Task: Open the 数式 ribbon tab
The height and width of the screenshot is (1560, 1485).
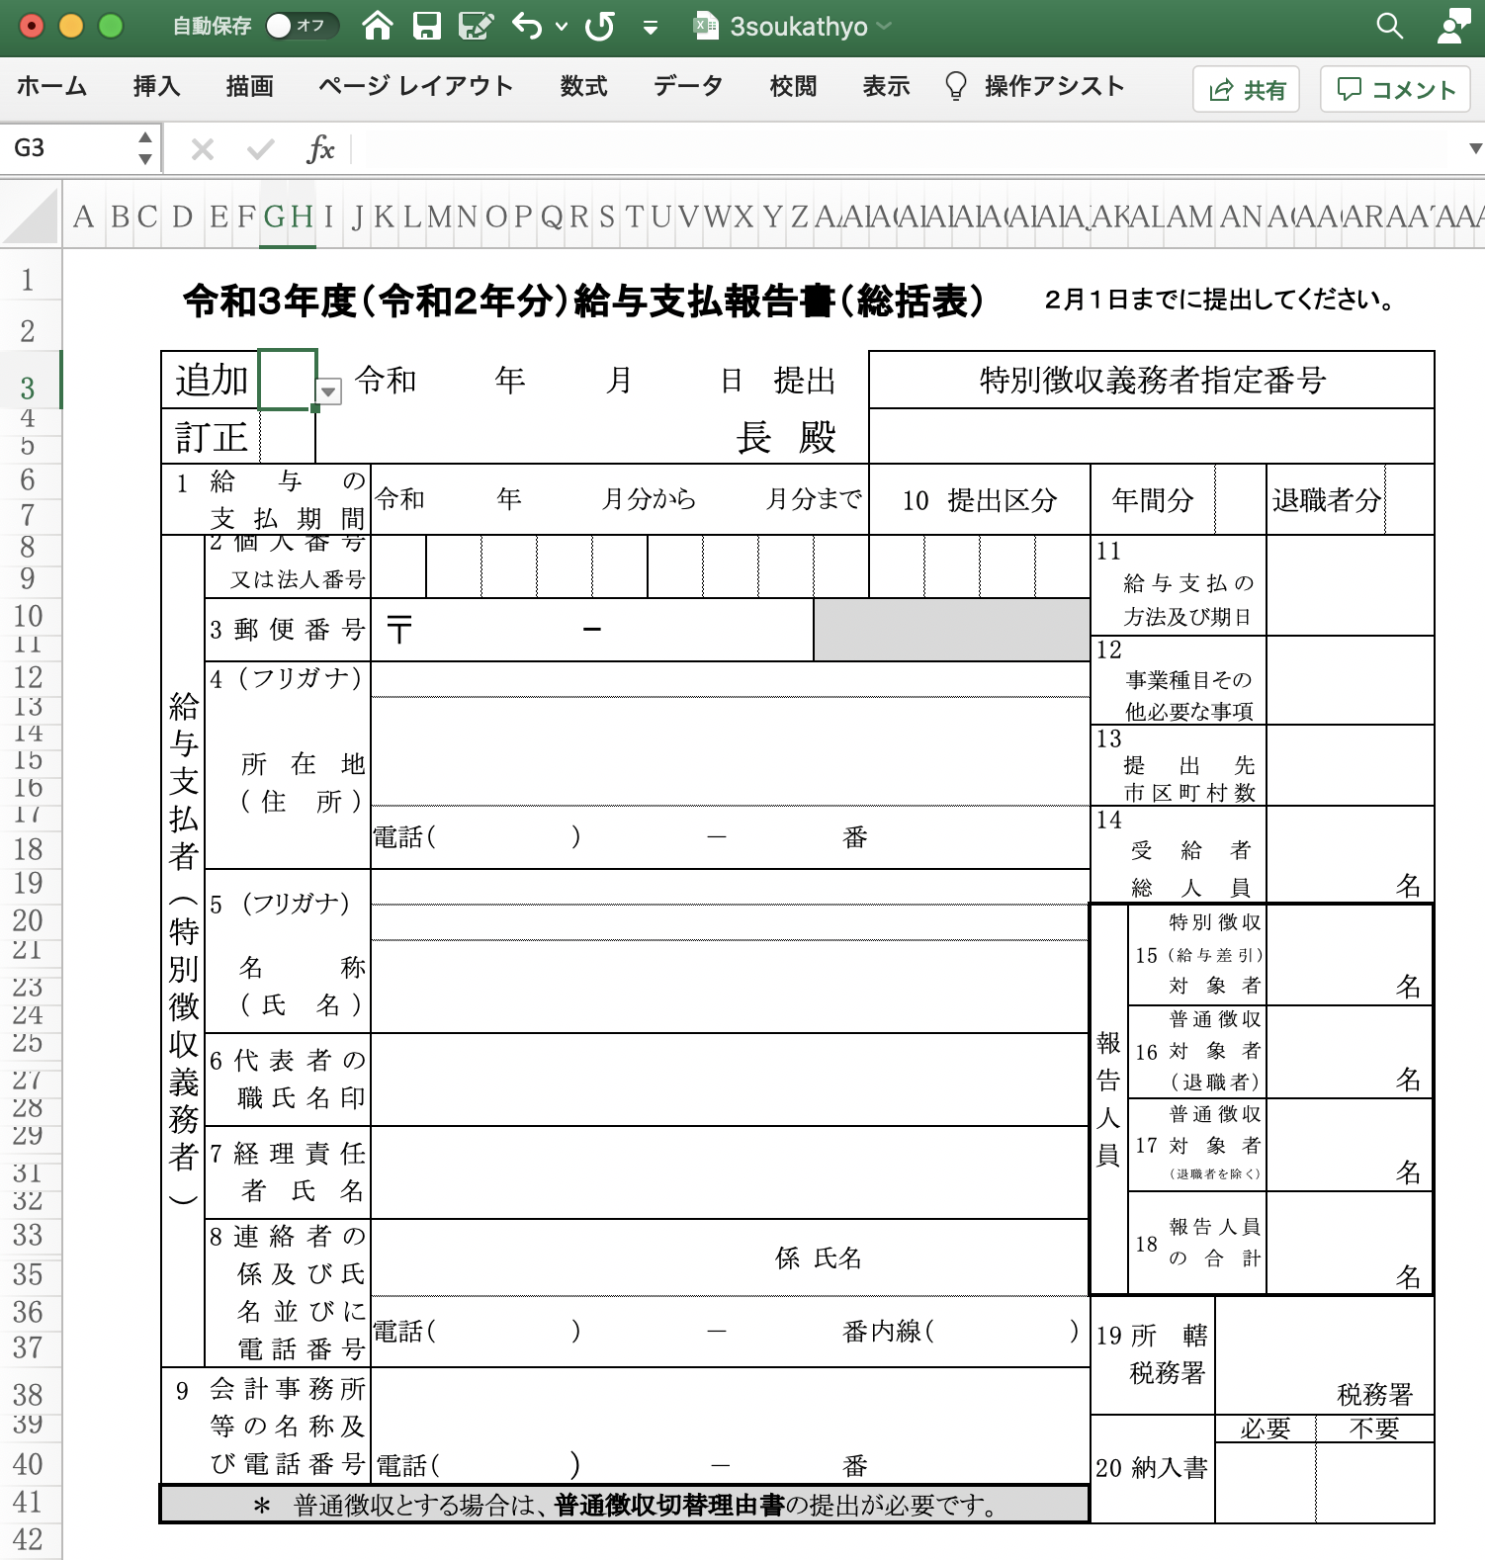Action: click(583, 86)
